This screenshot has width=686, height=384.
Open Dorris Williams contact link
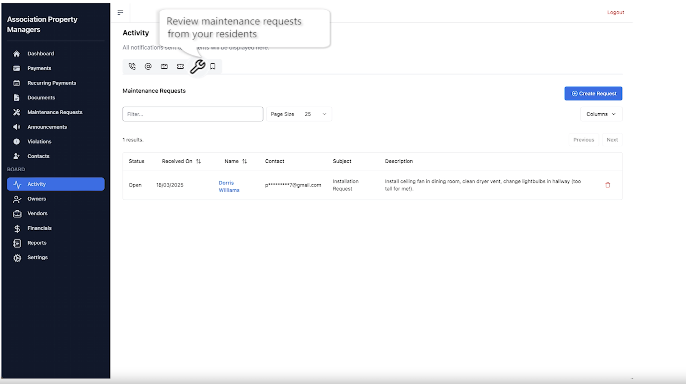pos(229,186)
